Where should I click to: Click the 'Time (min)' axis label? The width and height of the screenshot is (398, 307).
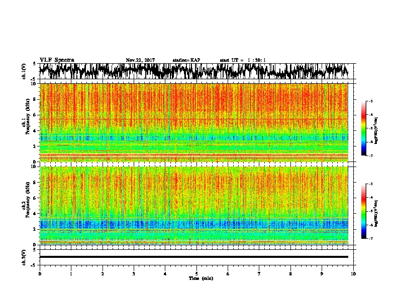pos(201,278)
